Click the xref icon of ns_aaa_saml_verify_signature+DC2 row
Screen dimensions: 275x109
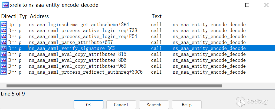tap(4, 48)
